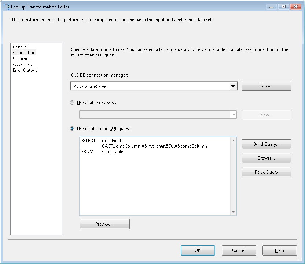Image resolution: width=305 pixels, height=264 pixels.
Task: Preview the query results
Action: [104, 224]
